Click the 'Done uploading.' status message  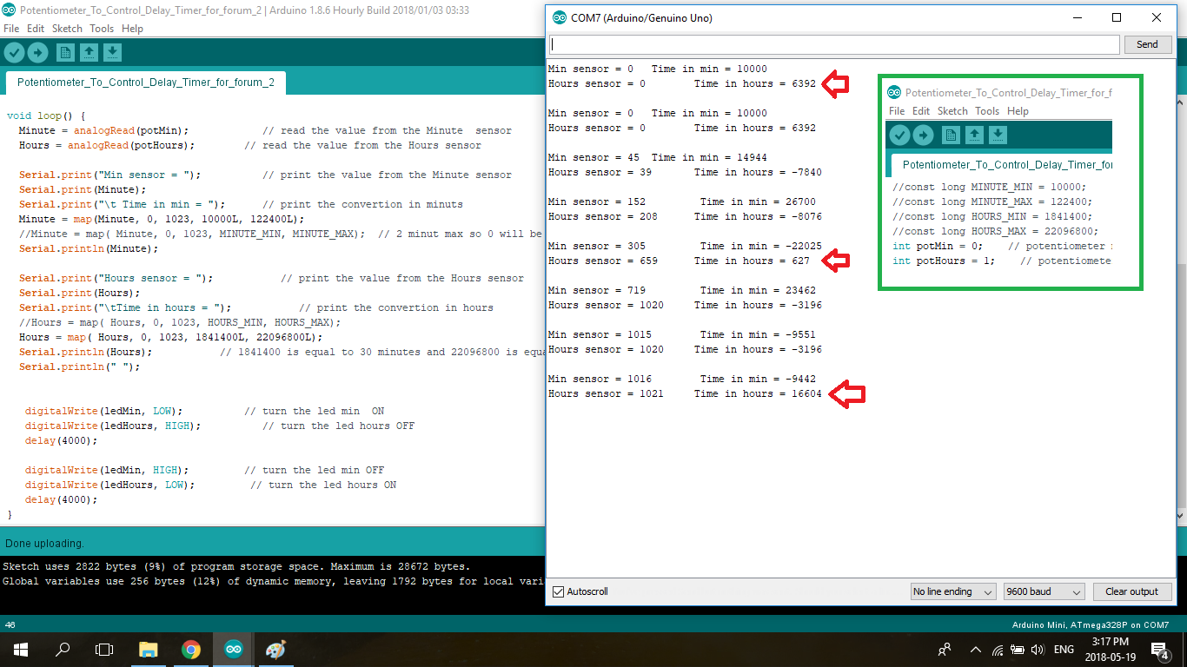point(44,544)
